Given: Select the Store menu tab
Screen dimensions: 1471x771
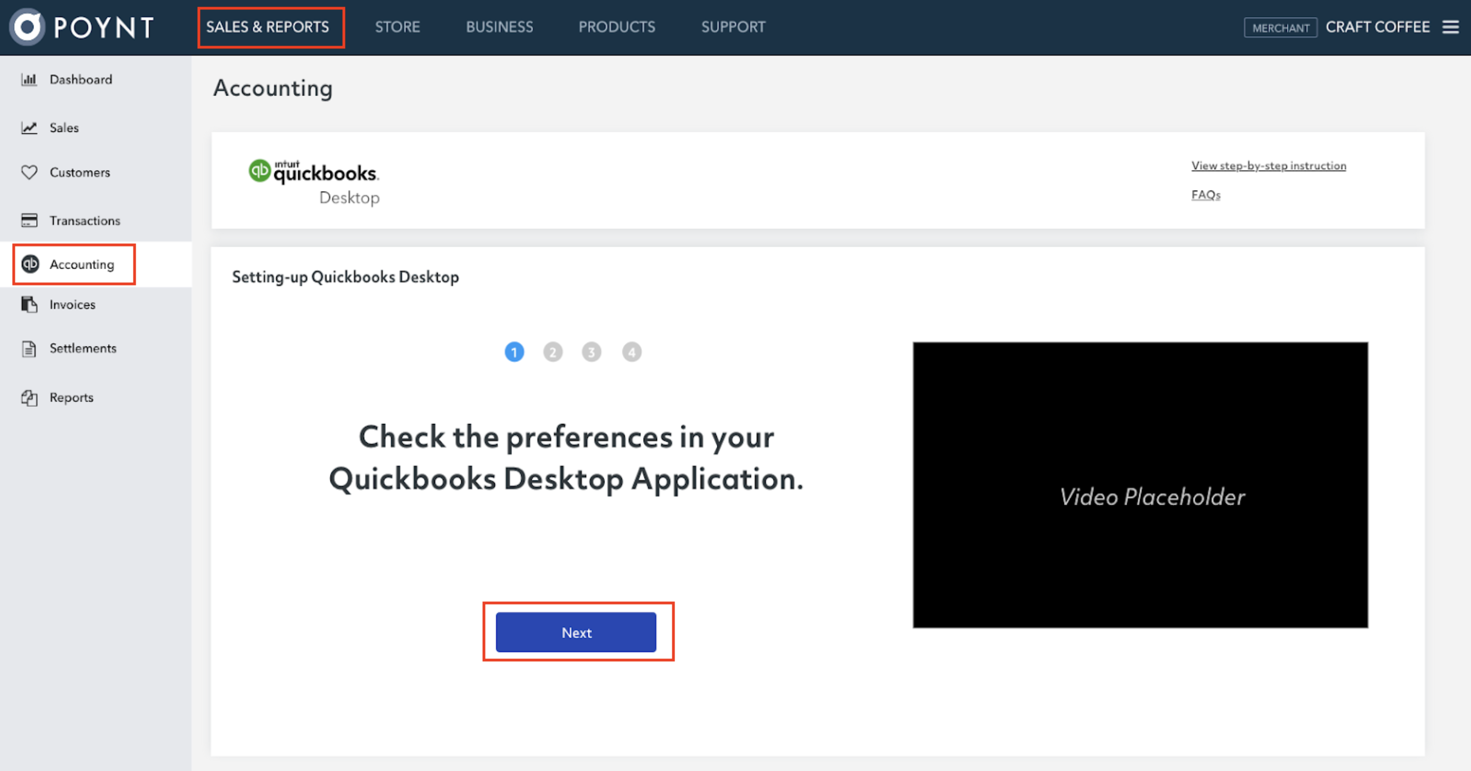Looking at the screenshot, I should point(397,26).
